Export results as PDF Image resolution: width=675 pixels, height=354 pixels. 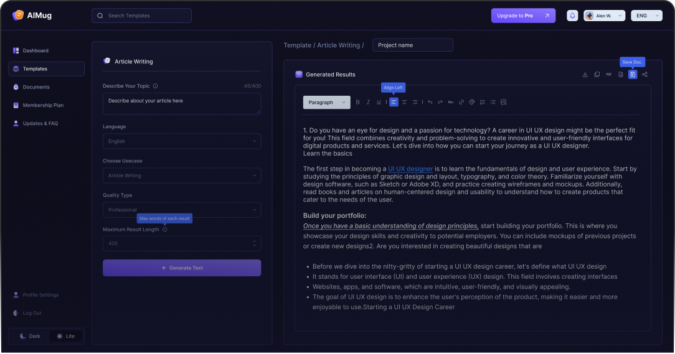pyautogui.click(x=608, y=75)
